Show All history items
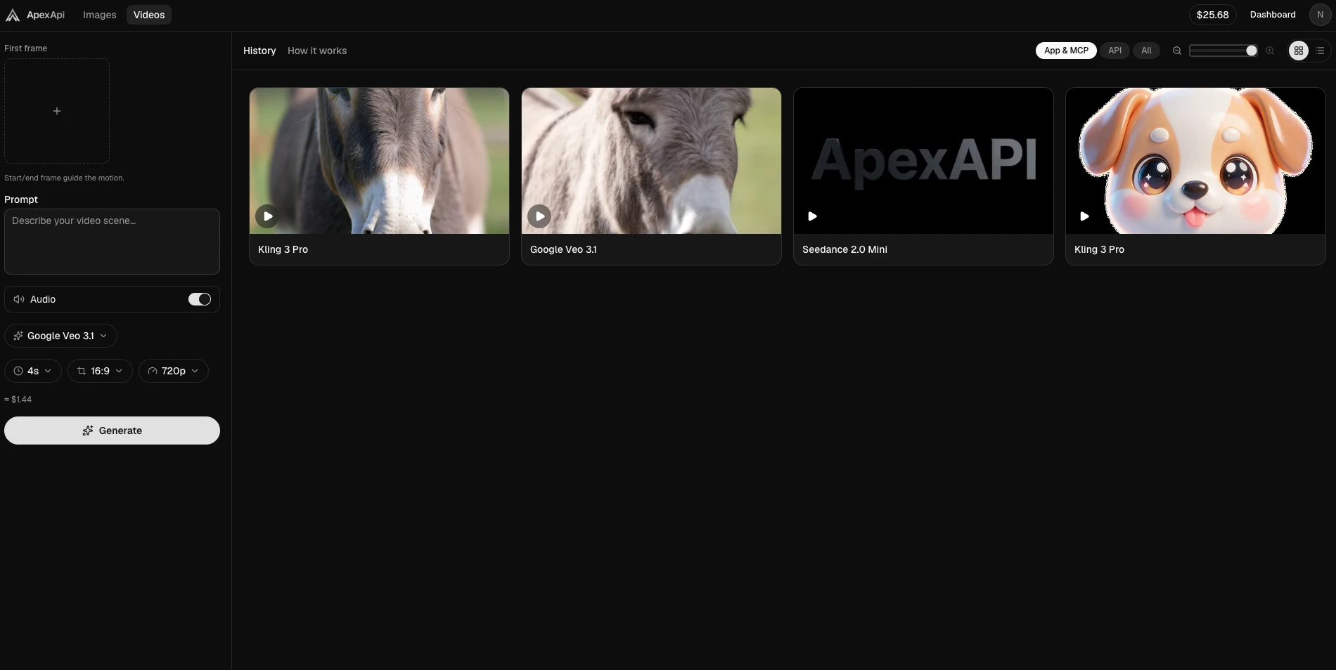 click(x=1146, y=51)
